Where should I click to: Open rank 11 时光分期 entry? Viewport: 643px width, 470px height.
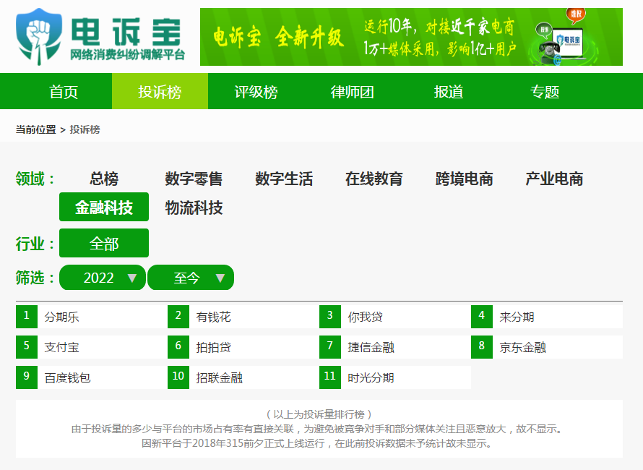[395, 377]
